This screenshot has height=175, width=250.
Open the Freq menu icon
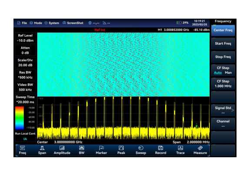[22, 148]
